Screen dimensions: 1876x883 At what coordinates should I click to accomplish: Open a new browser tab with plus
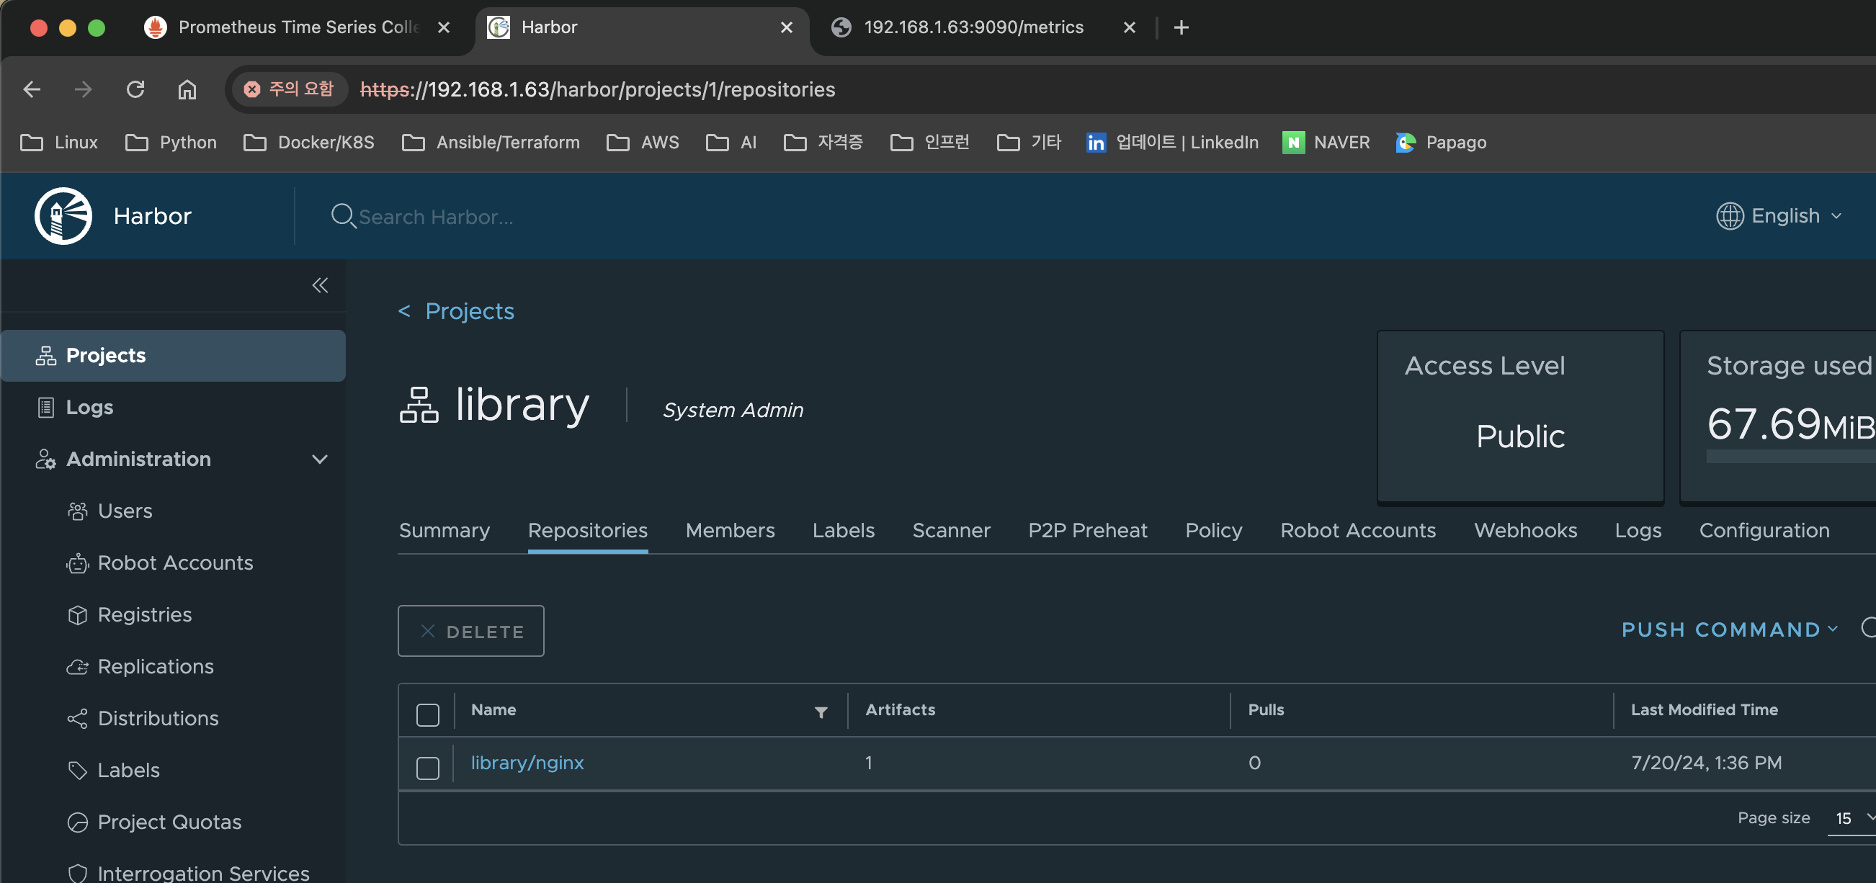point(1181,27)
